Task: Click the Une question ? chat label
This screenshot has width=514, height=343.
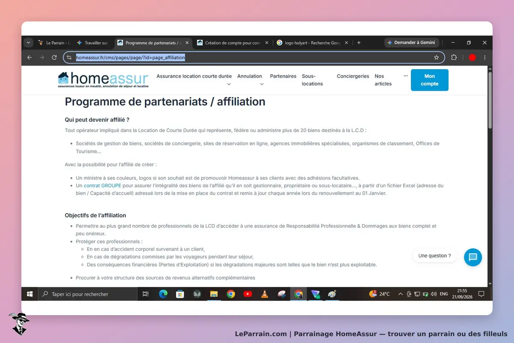Action: [434, 256]
